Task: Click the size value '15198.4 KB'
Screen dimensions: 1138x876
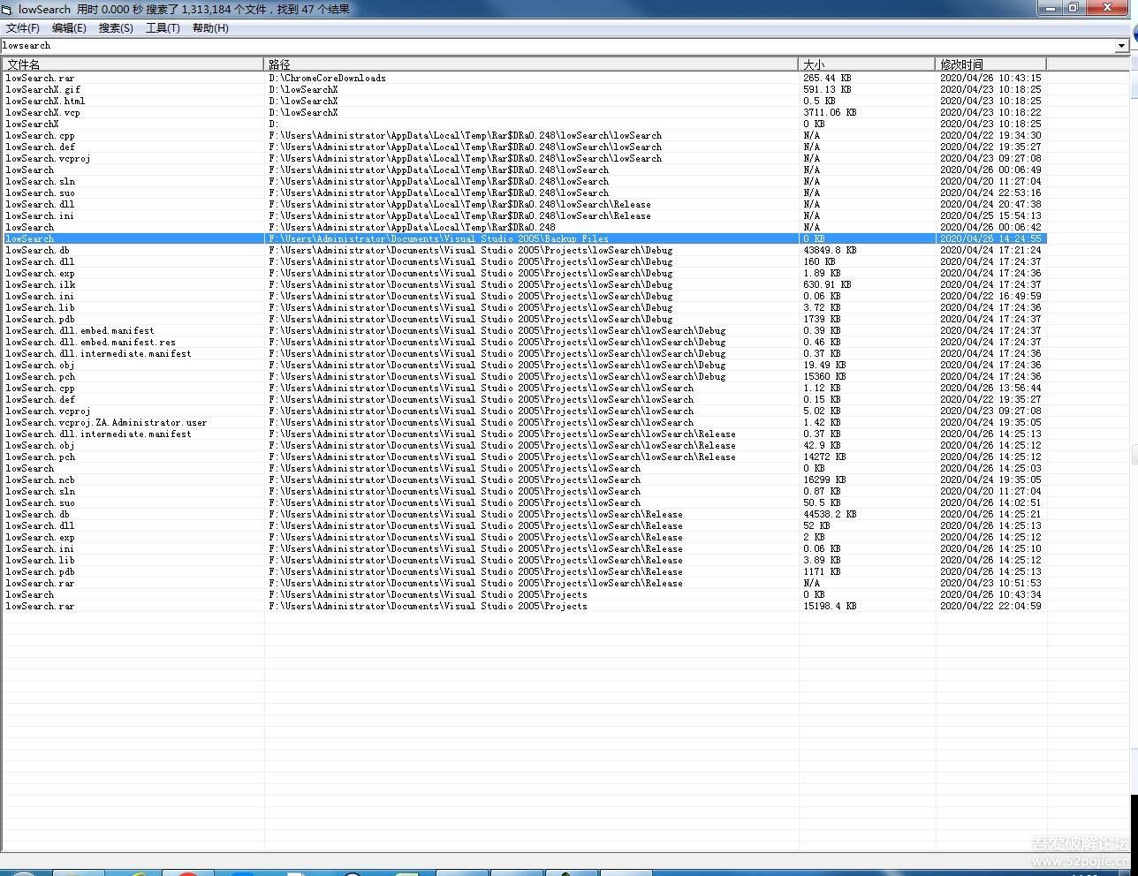Action: point(831,606)
